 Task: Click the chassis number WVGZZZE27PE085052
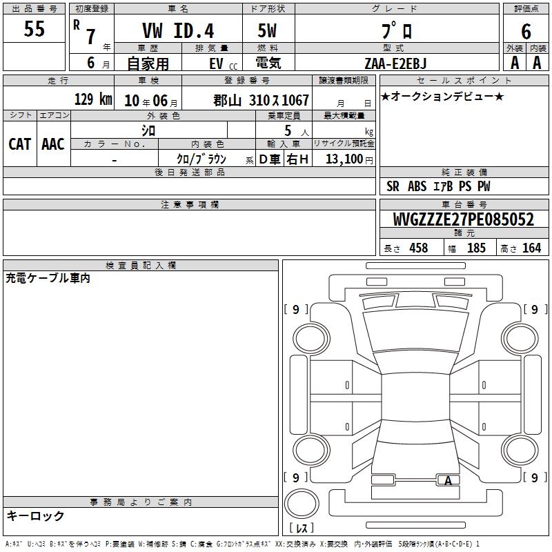tap(464, 219)
